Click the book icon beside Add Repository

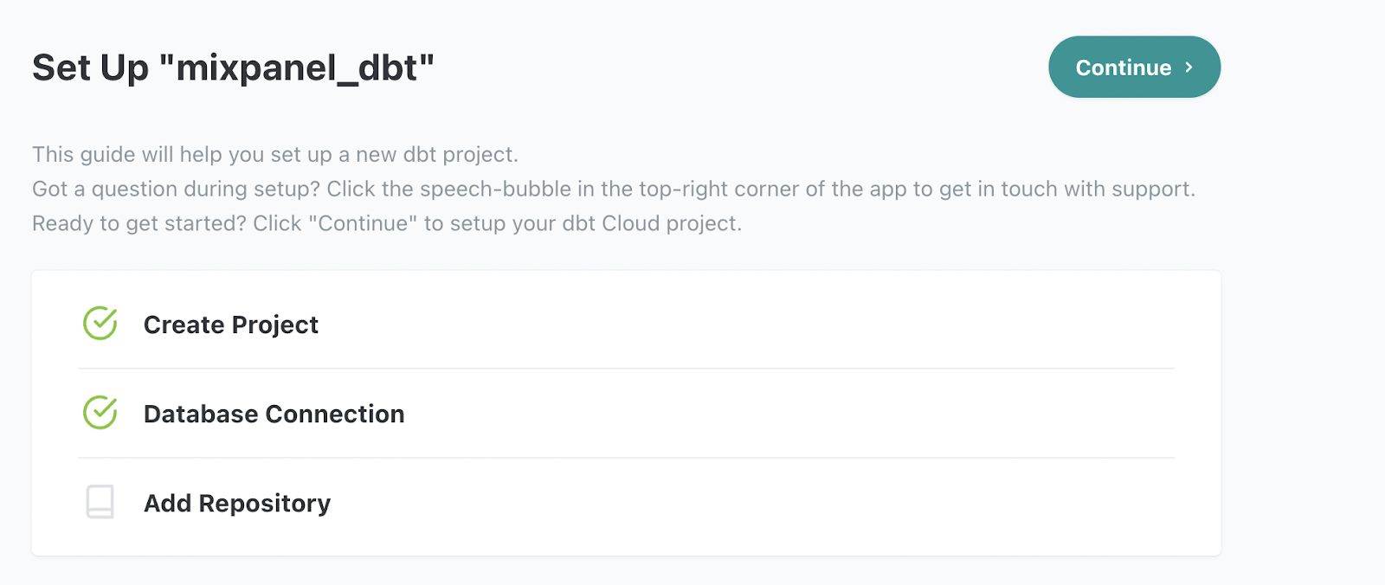click(x=100, y=502)
